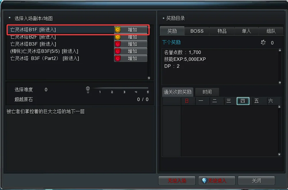Screen dimensions: 288x190
Task: Click weekly table scroll down arrow
Action: click(279, 154)
